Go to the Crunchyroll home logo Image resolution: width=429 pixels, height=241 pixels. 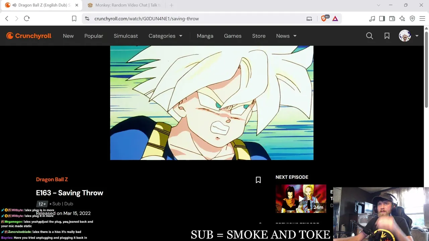pyautogui.click(x=29, y=36)
